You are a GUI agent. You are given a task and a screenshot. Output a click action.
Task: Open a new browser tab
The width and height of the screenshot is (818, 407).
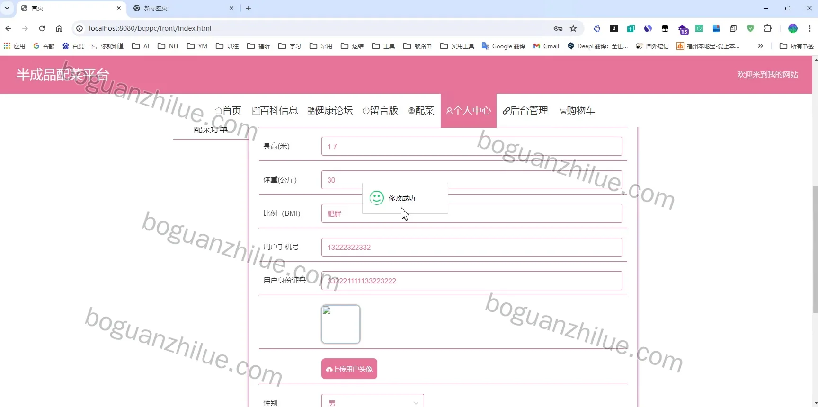click(249, 8)
